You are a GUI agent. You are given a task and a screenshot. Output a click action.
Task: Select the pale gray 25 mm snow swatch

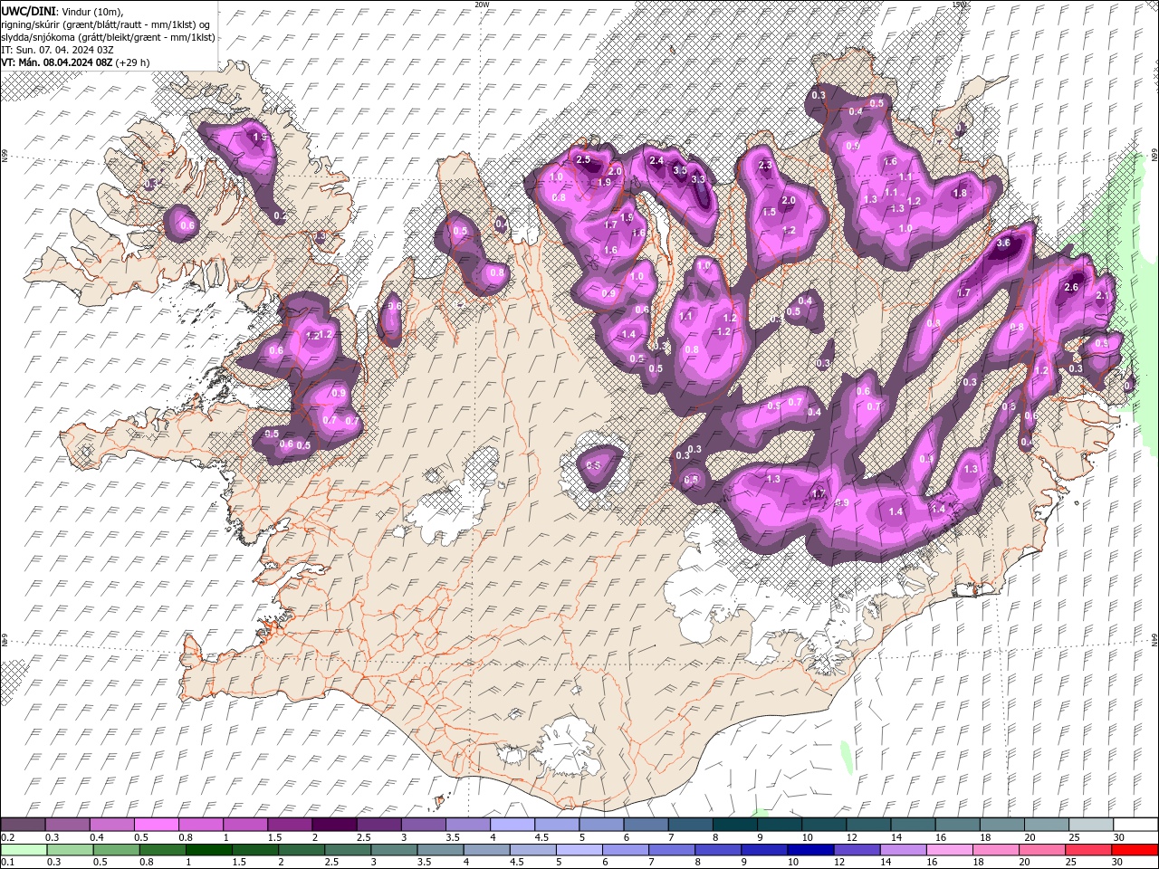click(1089, 825)
